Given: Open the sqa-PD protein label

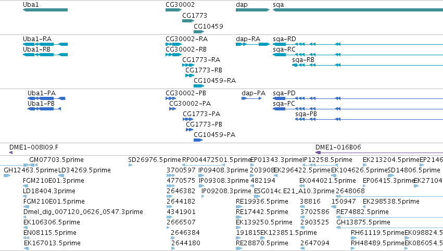Looking at the screenshot, I should point(284,93).
